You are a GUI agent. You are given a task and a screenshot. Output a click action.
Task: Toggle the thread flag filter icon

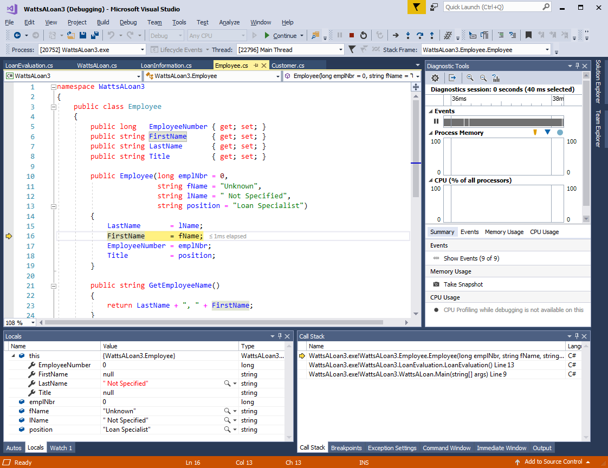pyautogui.click(x=352, y=49)
